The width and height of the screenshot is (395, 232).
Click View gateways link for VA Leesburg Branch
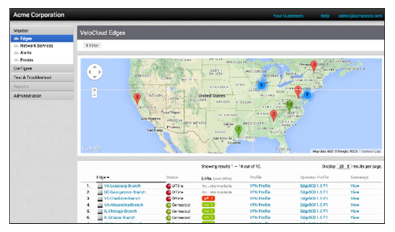[355, 186]
